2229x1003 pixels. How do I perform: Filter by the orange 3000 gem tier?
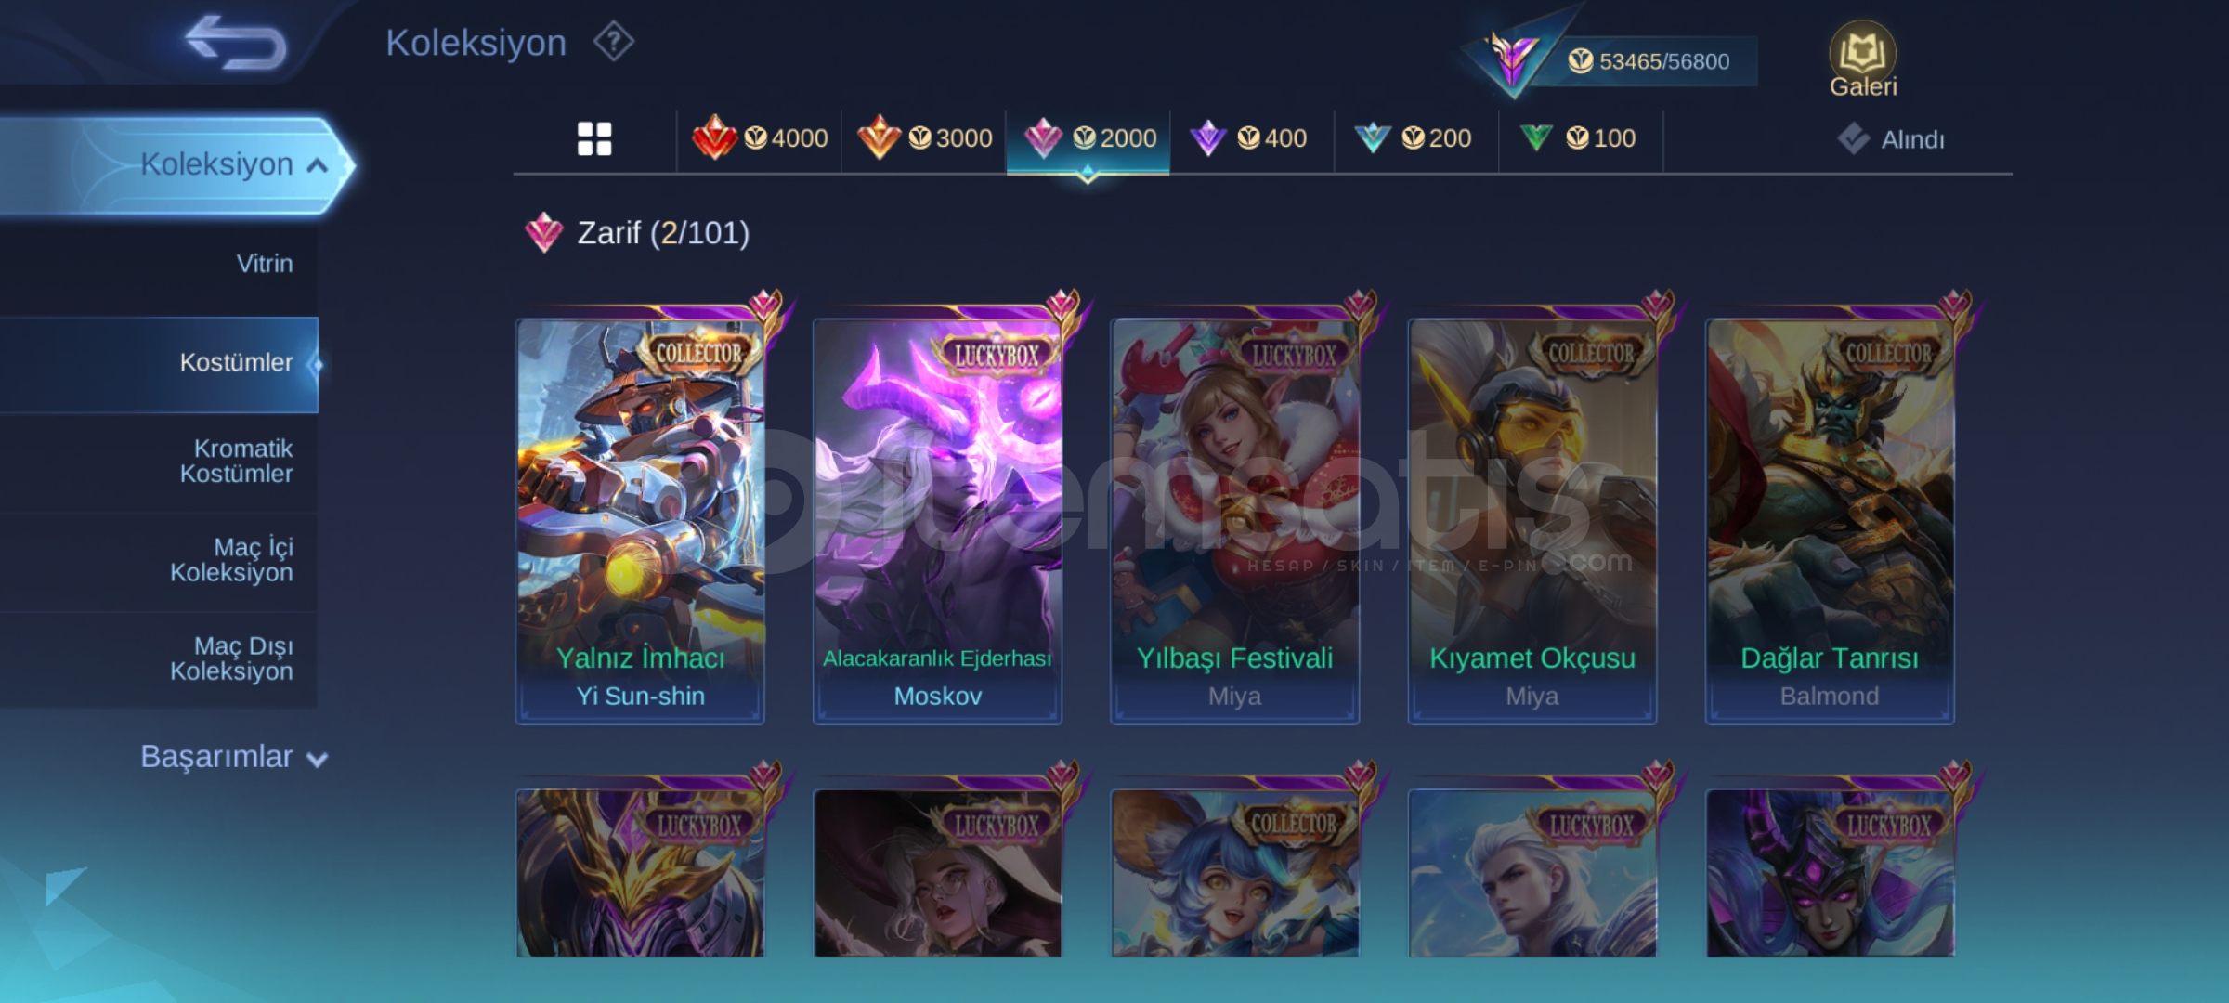point(924,138)
